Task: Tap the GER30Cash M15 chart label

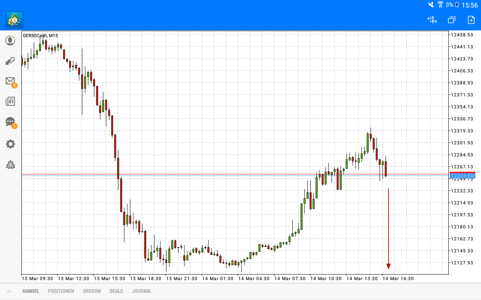Action: [39, 36]
